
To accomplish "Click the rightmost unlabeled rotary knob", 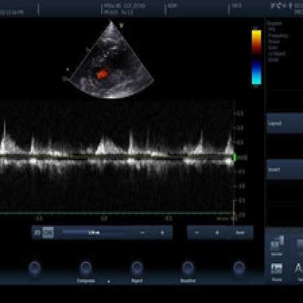I will coord(239,267).
